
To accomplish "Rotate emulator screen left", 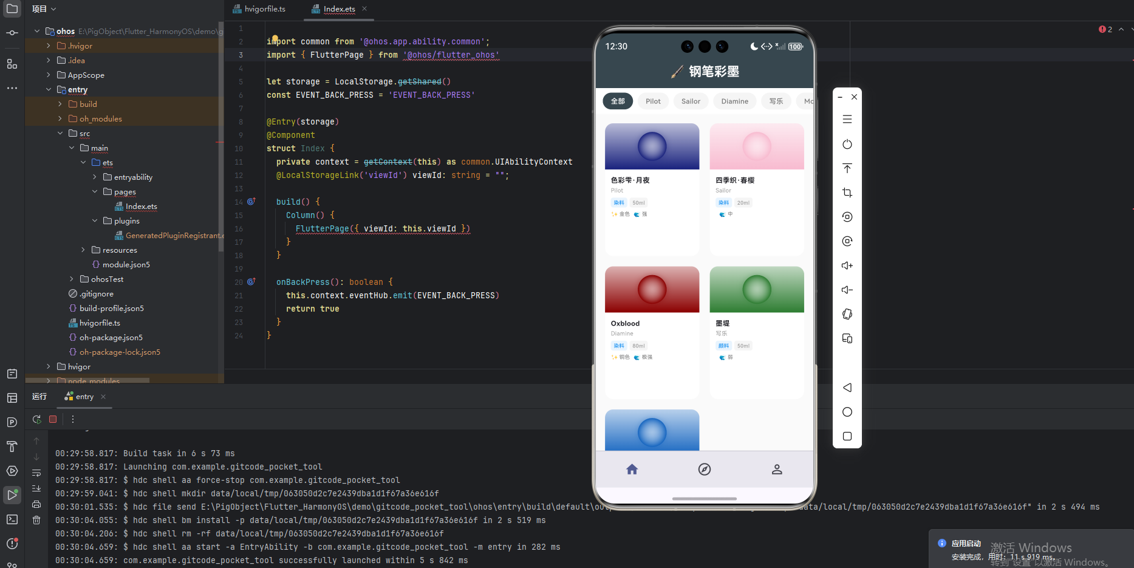I will (x=847, y=217).
